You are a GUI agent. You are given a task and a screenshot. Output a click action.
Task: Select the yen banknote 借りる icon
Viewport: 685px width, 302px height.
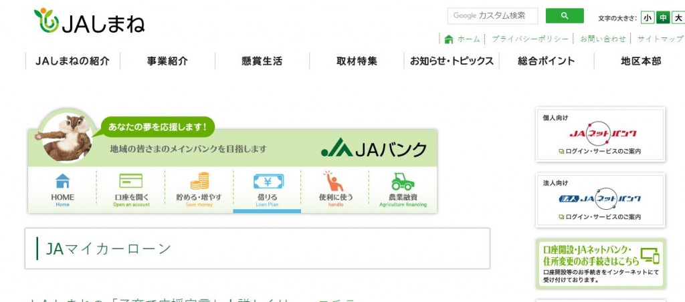268,181
